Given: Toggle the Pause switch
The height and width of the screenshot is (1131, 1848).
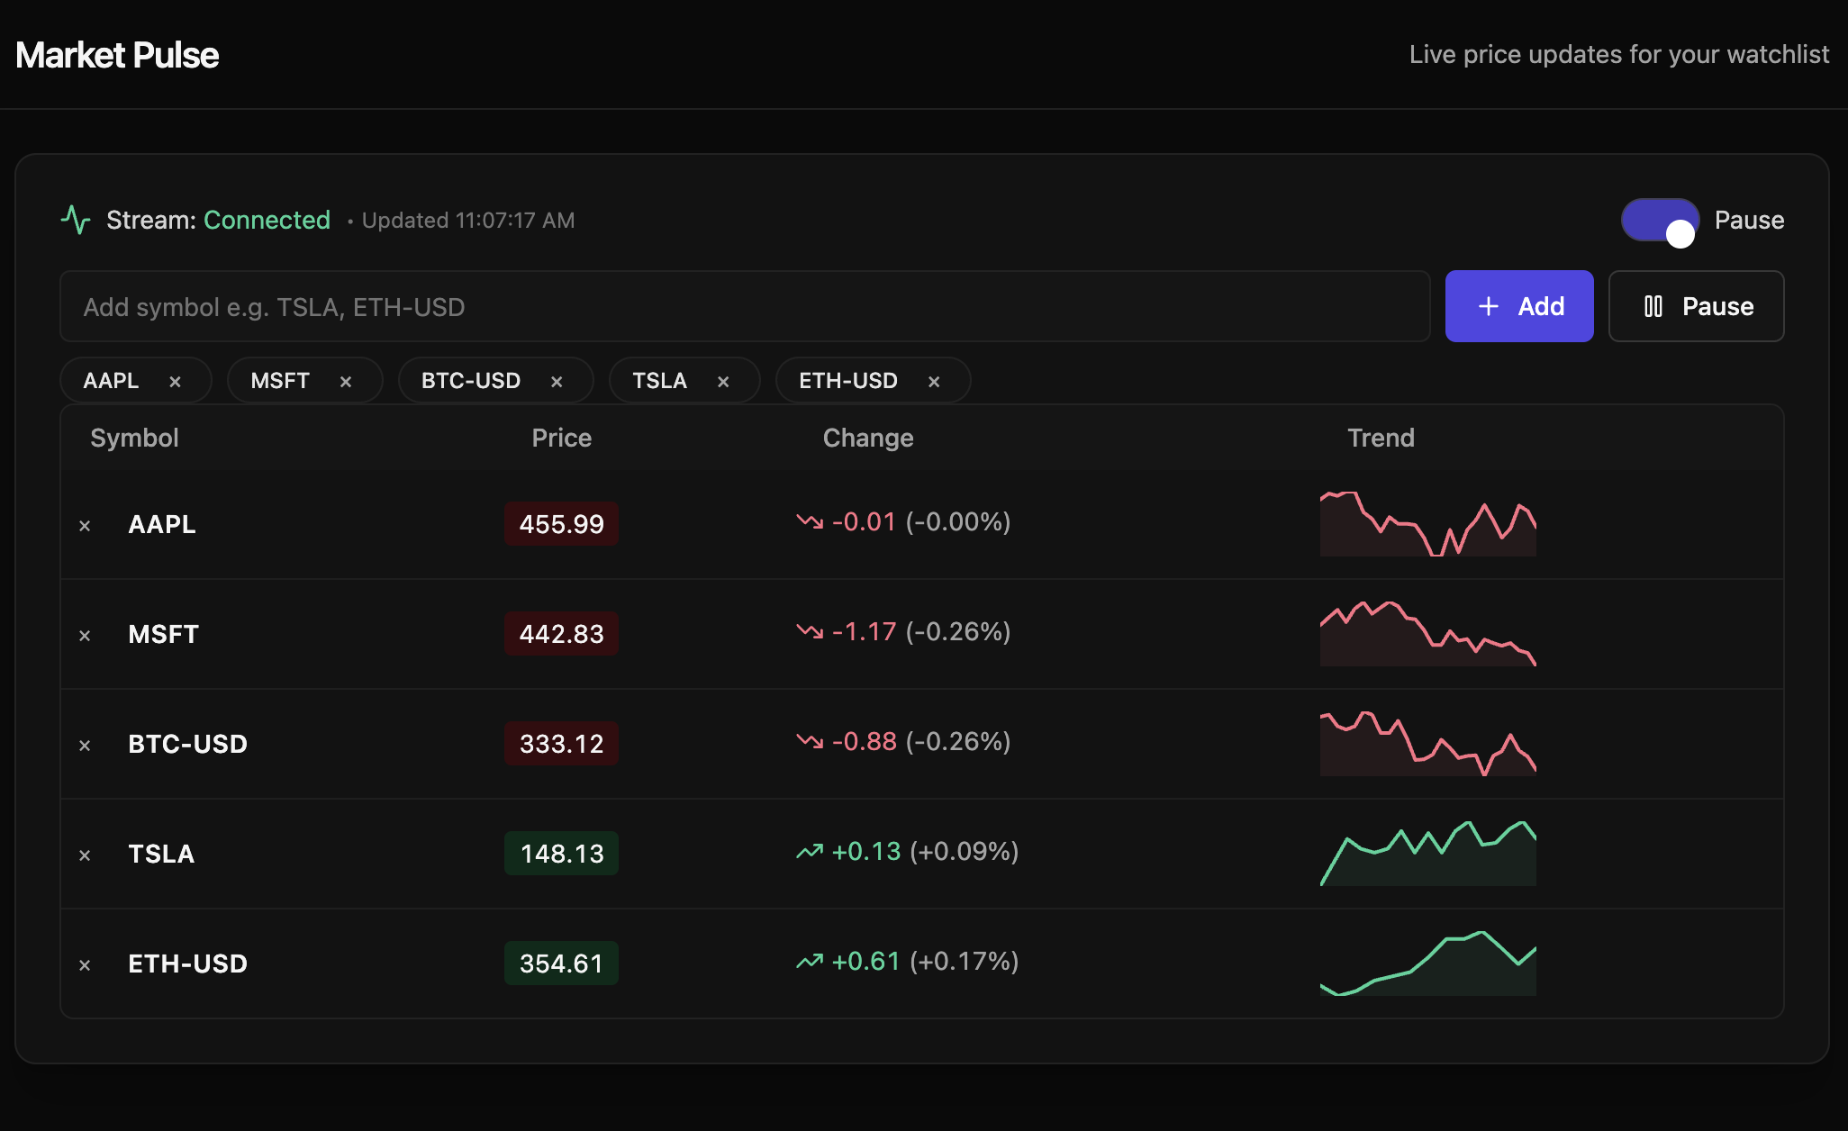Looking at the screenshot, I should point(1660,221).
